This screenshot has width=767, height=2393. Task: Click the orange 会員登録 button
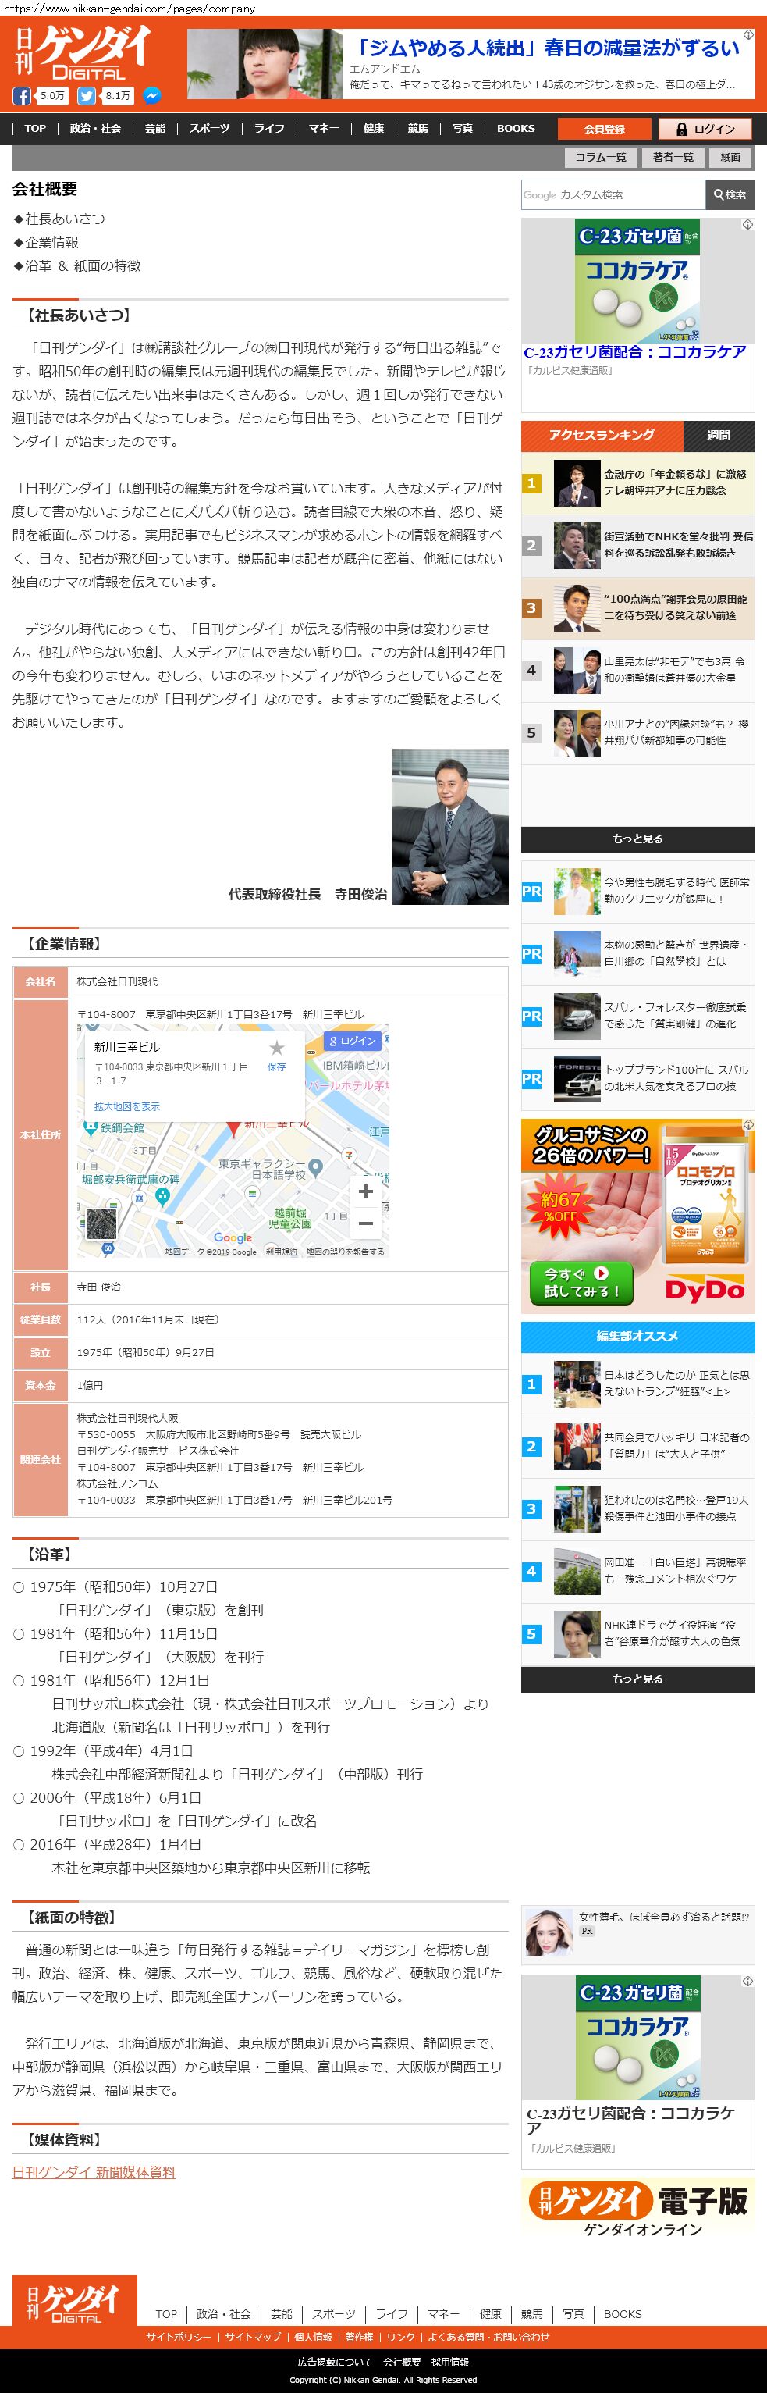point(605,129)
